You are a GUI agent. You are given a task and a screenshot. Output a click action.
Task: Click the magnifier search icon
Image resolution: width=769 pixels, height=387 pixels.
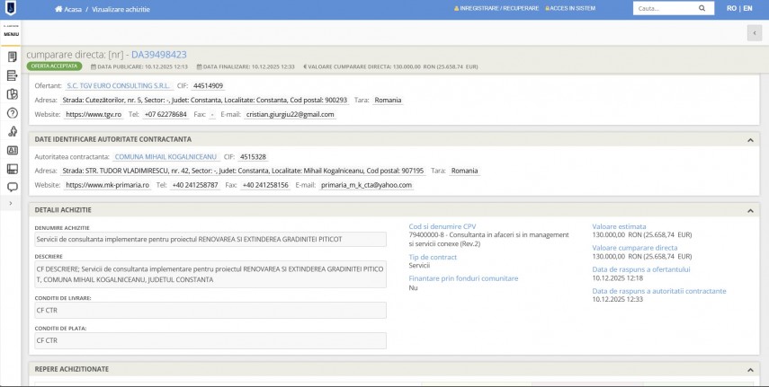(x=702, y=9)
